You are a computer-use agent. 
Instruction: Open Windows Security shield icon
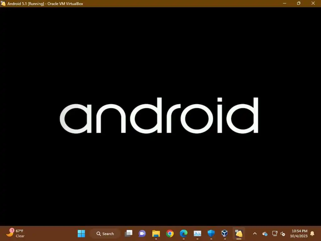coord(211,233)
